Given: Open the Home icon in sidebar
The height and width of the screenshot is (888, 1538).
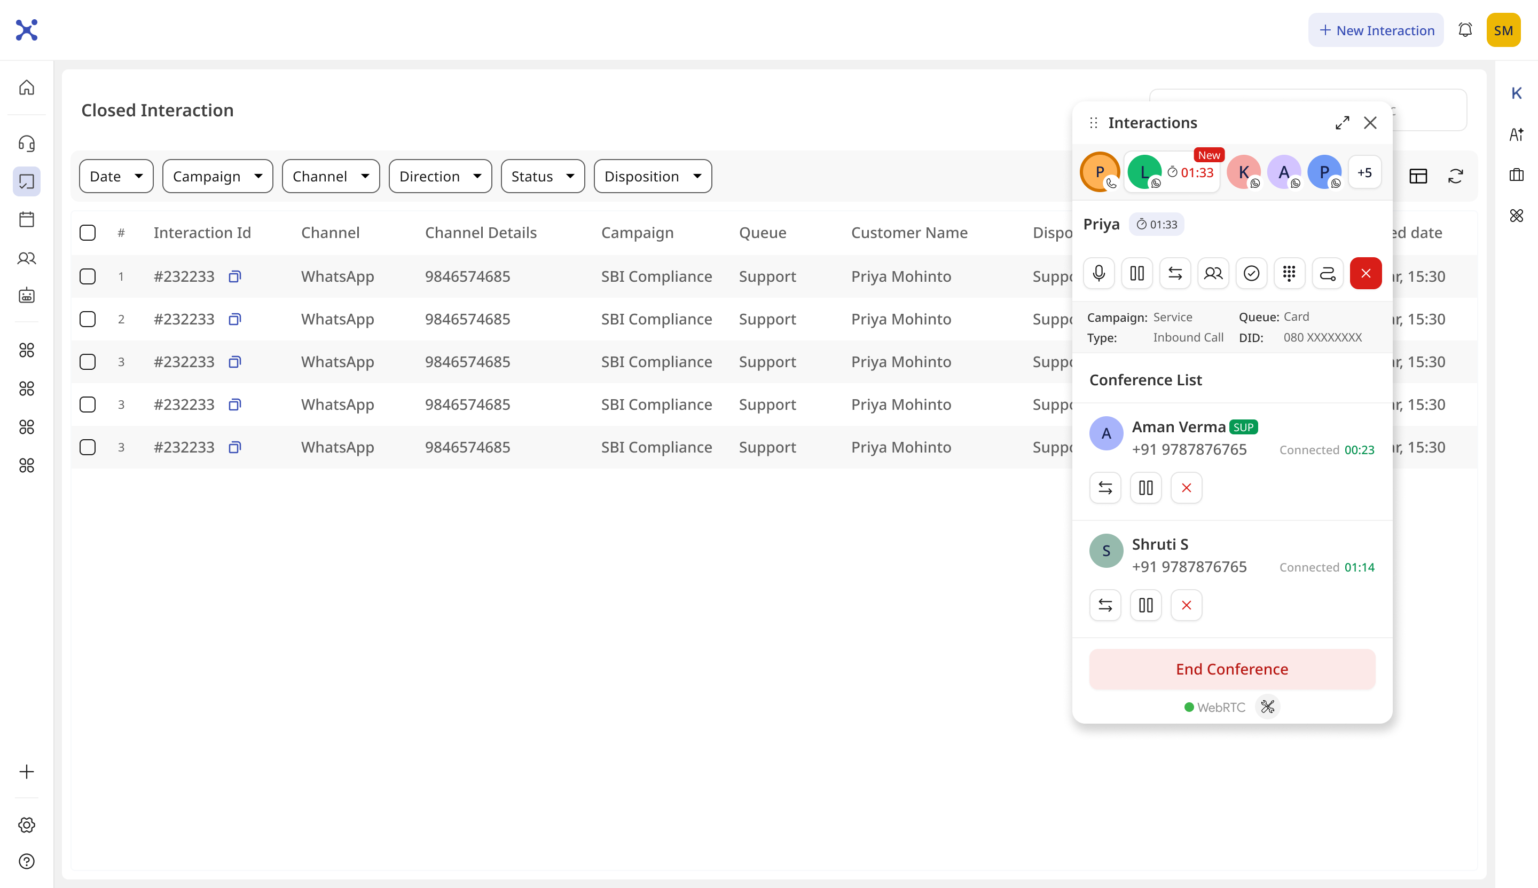Looking at the screenshot, I should (x=26, y=88).
